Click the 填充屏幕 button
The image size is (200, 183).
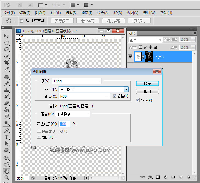(113, 21)
